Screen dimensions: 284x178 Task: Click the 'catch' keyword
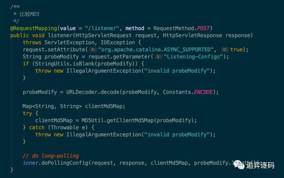[x=37, y=127]
